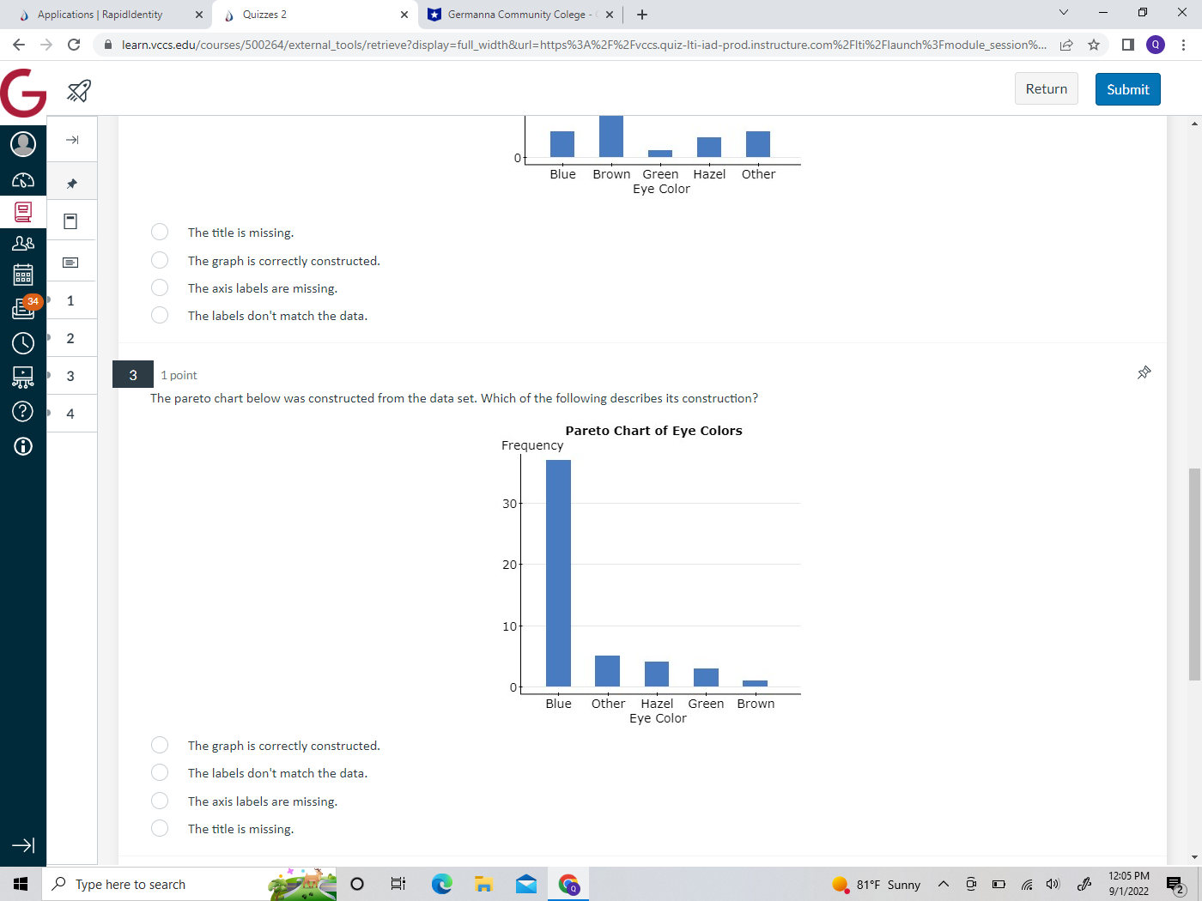Image resolution: width=1202 pixels, height=901 pixels.
Task: Click the address bar URL
Action: pyautogui.click(x=584, y=45)
